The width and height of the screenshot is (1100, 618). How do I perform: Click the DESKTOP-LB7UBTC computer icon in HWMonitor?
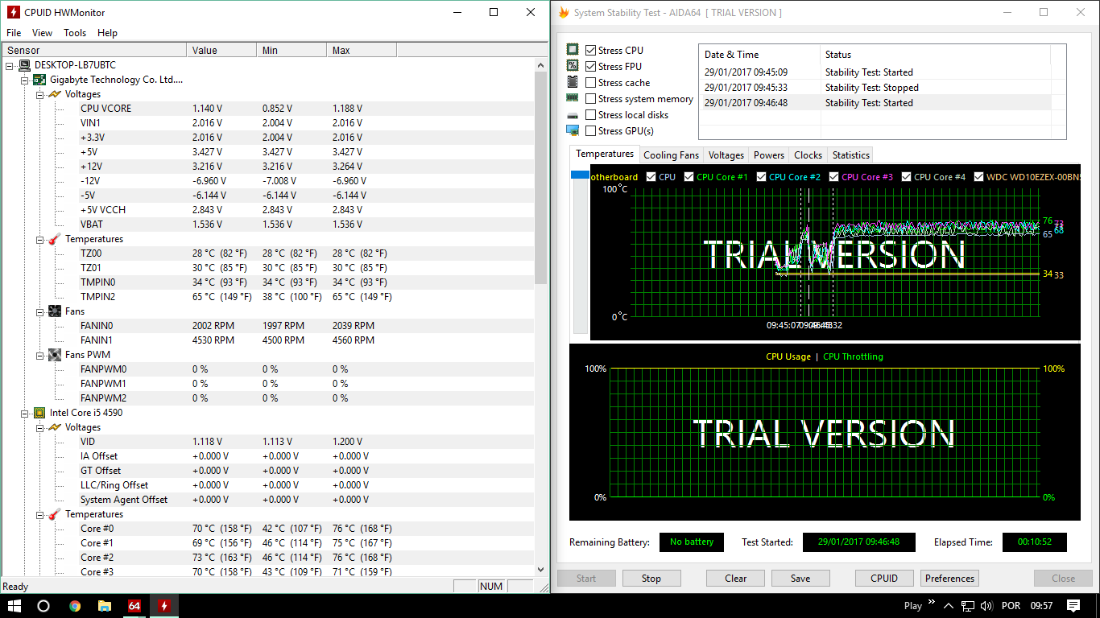pos(24,65)
